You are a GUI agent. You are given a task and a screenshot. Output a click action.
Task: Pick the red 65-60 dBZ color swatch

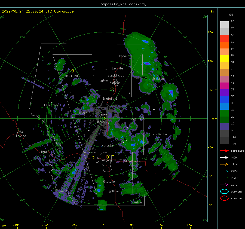point(224,38)
